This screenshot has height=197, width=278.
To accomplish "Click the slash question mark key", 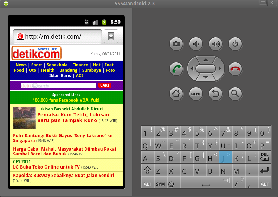I will point(239,183).
